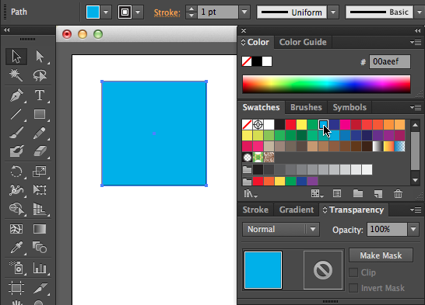Viewport: 425px width, 305px height.
Task: Enable the Invert Mask checkbox
Action: (353, 288)
